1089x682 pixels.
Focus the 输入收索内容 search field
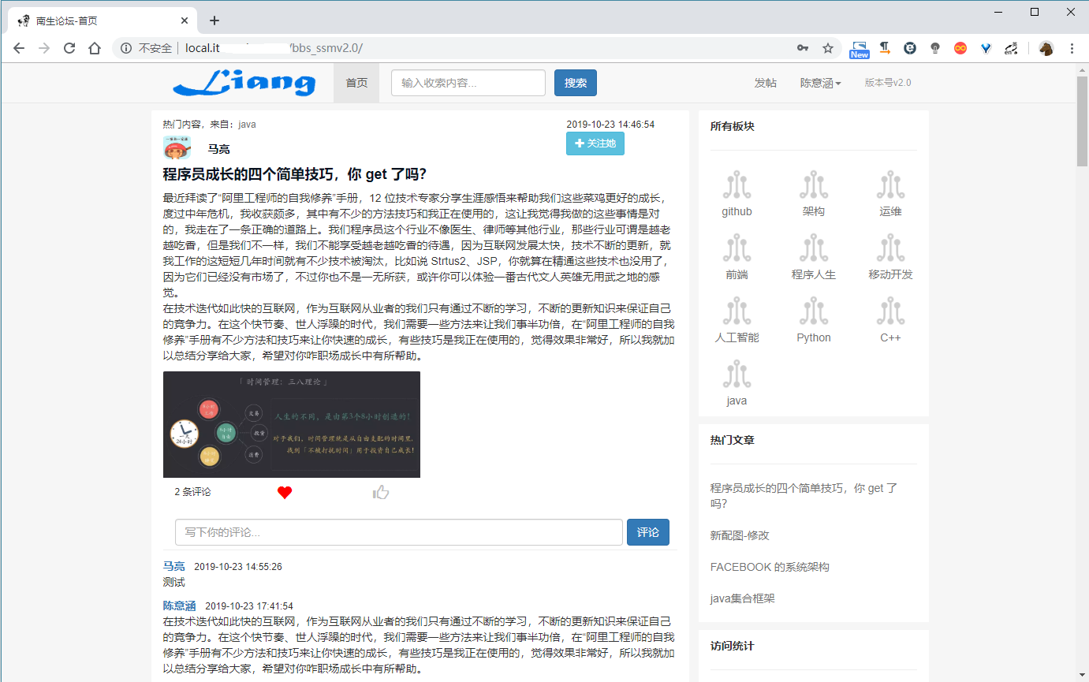click(x=468, y=83)
